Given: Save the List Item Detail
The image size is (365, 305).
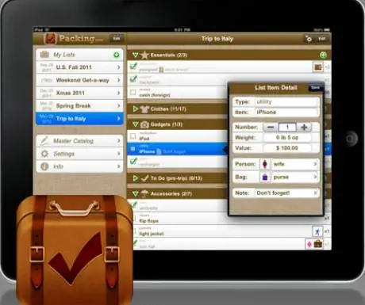Looking at the screenshot, I should 315,88.
